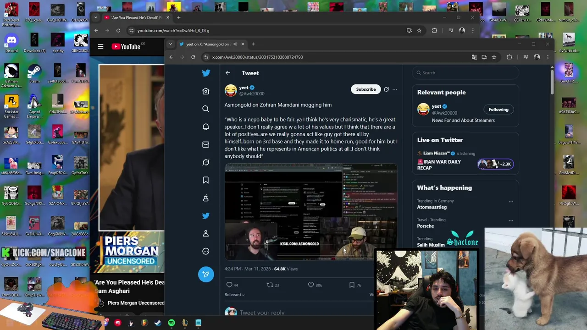
Task: Open 64.8K Views count on tweet
Action: coord(286,269)
